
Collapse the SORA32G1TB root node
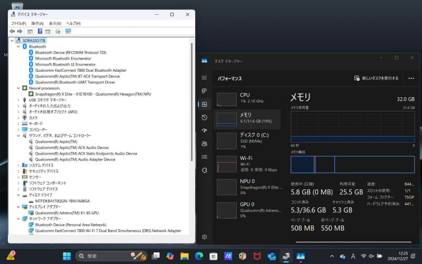point(12,41)
